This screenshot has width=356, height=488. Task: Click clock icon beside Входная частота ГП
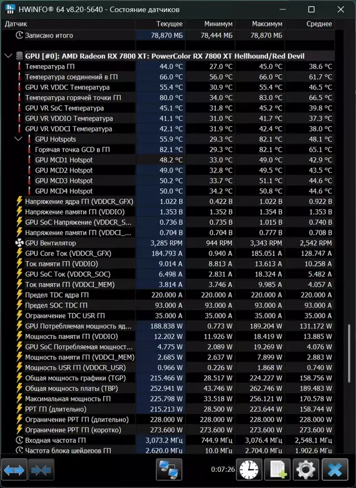click(19, 440)
